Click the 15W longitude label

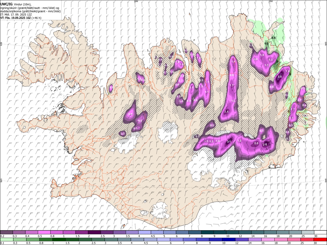click(270, 1)
